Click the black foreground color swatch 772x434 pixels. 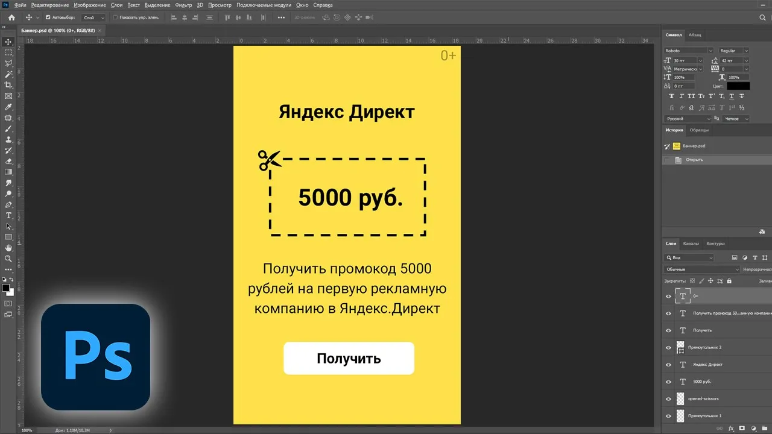pyautogui.click(x=6, y=288)
